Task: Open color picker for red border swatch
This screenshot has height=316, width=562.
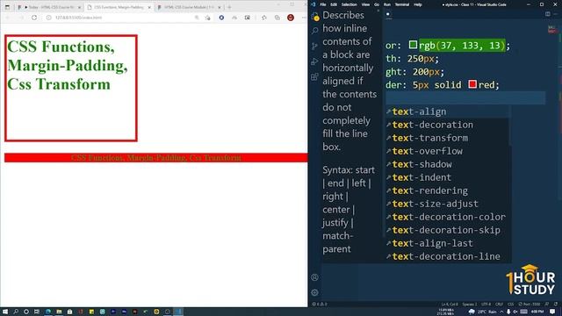Action: point(472,84)
